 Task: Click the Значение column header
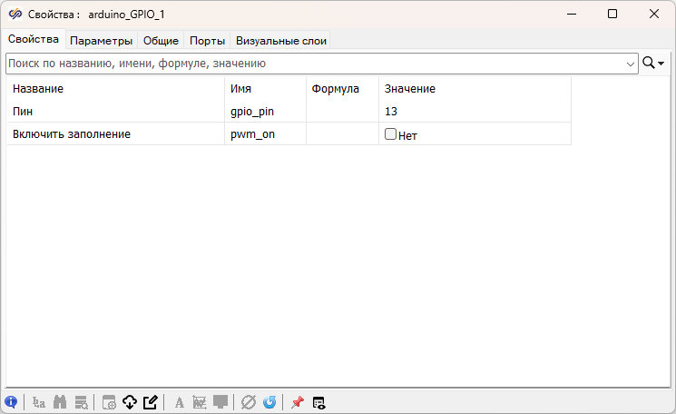410,88
